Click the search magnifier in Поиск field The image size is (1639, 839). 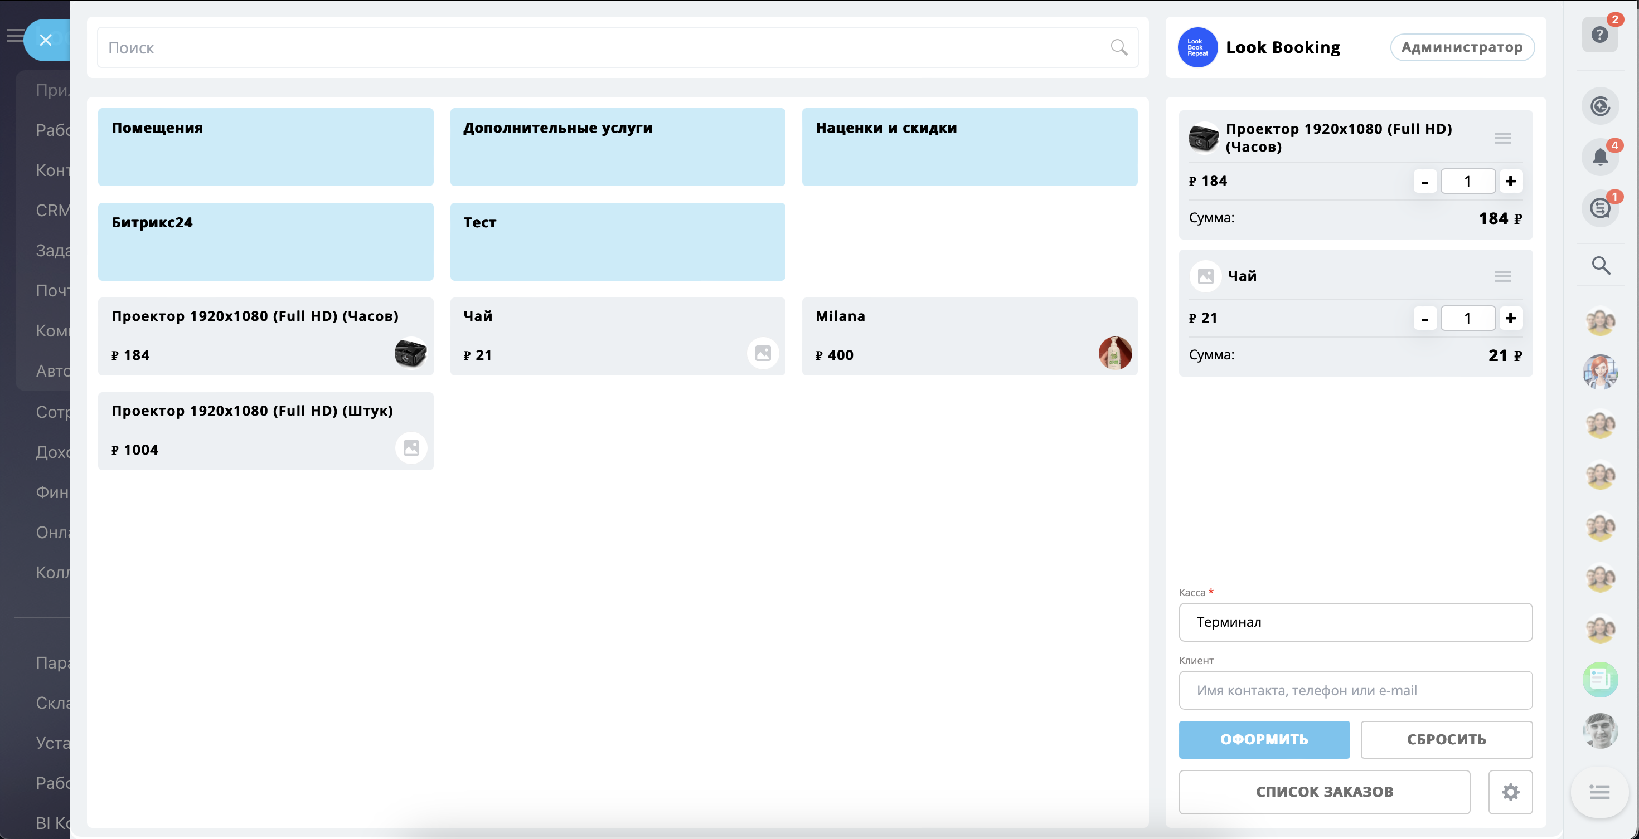1118,47
